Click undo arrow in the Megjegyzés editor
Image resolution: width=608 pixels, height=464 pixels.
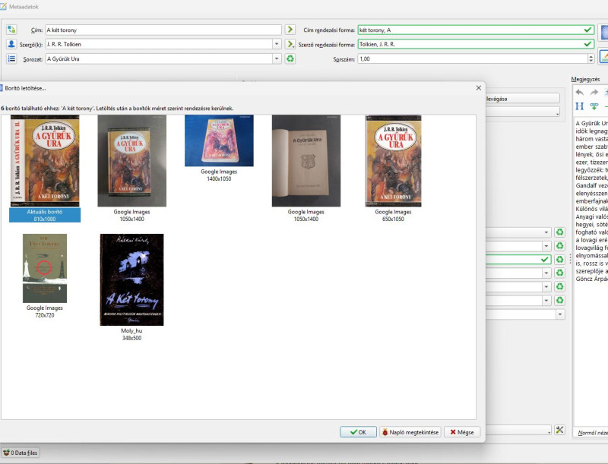579,92
